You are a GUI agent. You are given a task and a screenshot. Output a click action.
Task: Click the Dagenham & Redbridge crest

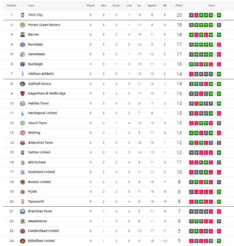(x=22, y=93)
